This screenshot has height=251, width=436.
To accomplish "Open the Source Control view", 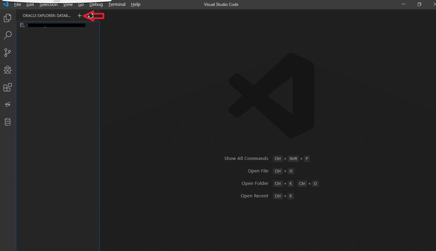I will (x=7, y=52).
